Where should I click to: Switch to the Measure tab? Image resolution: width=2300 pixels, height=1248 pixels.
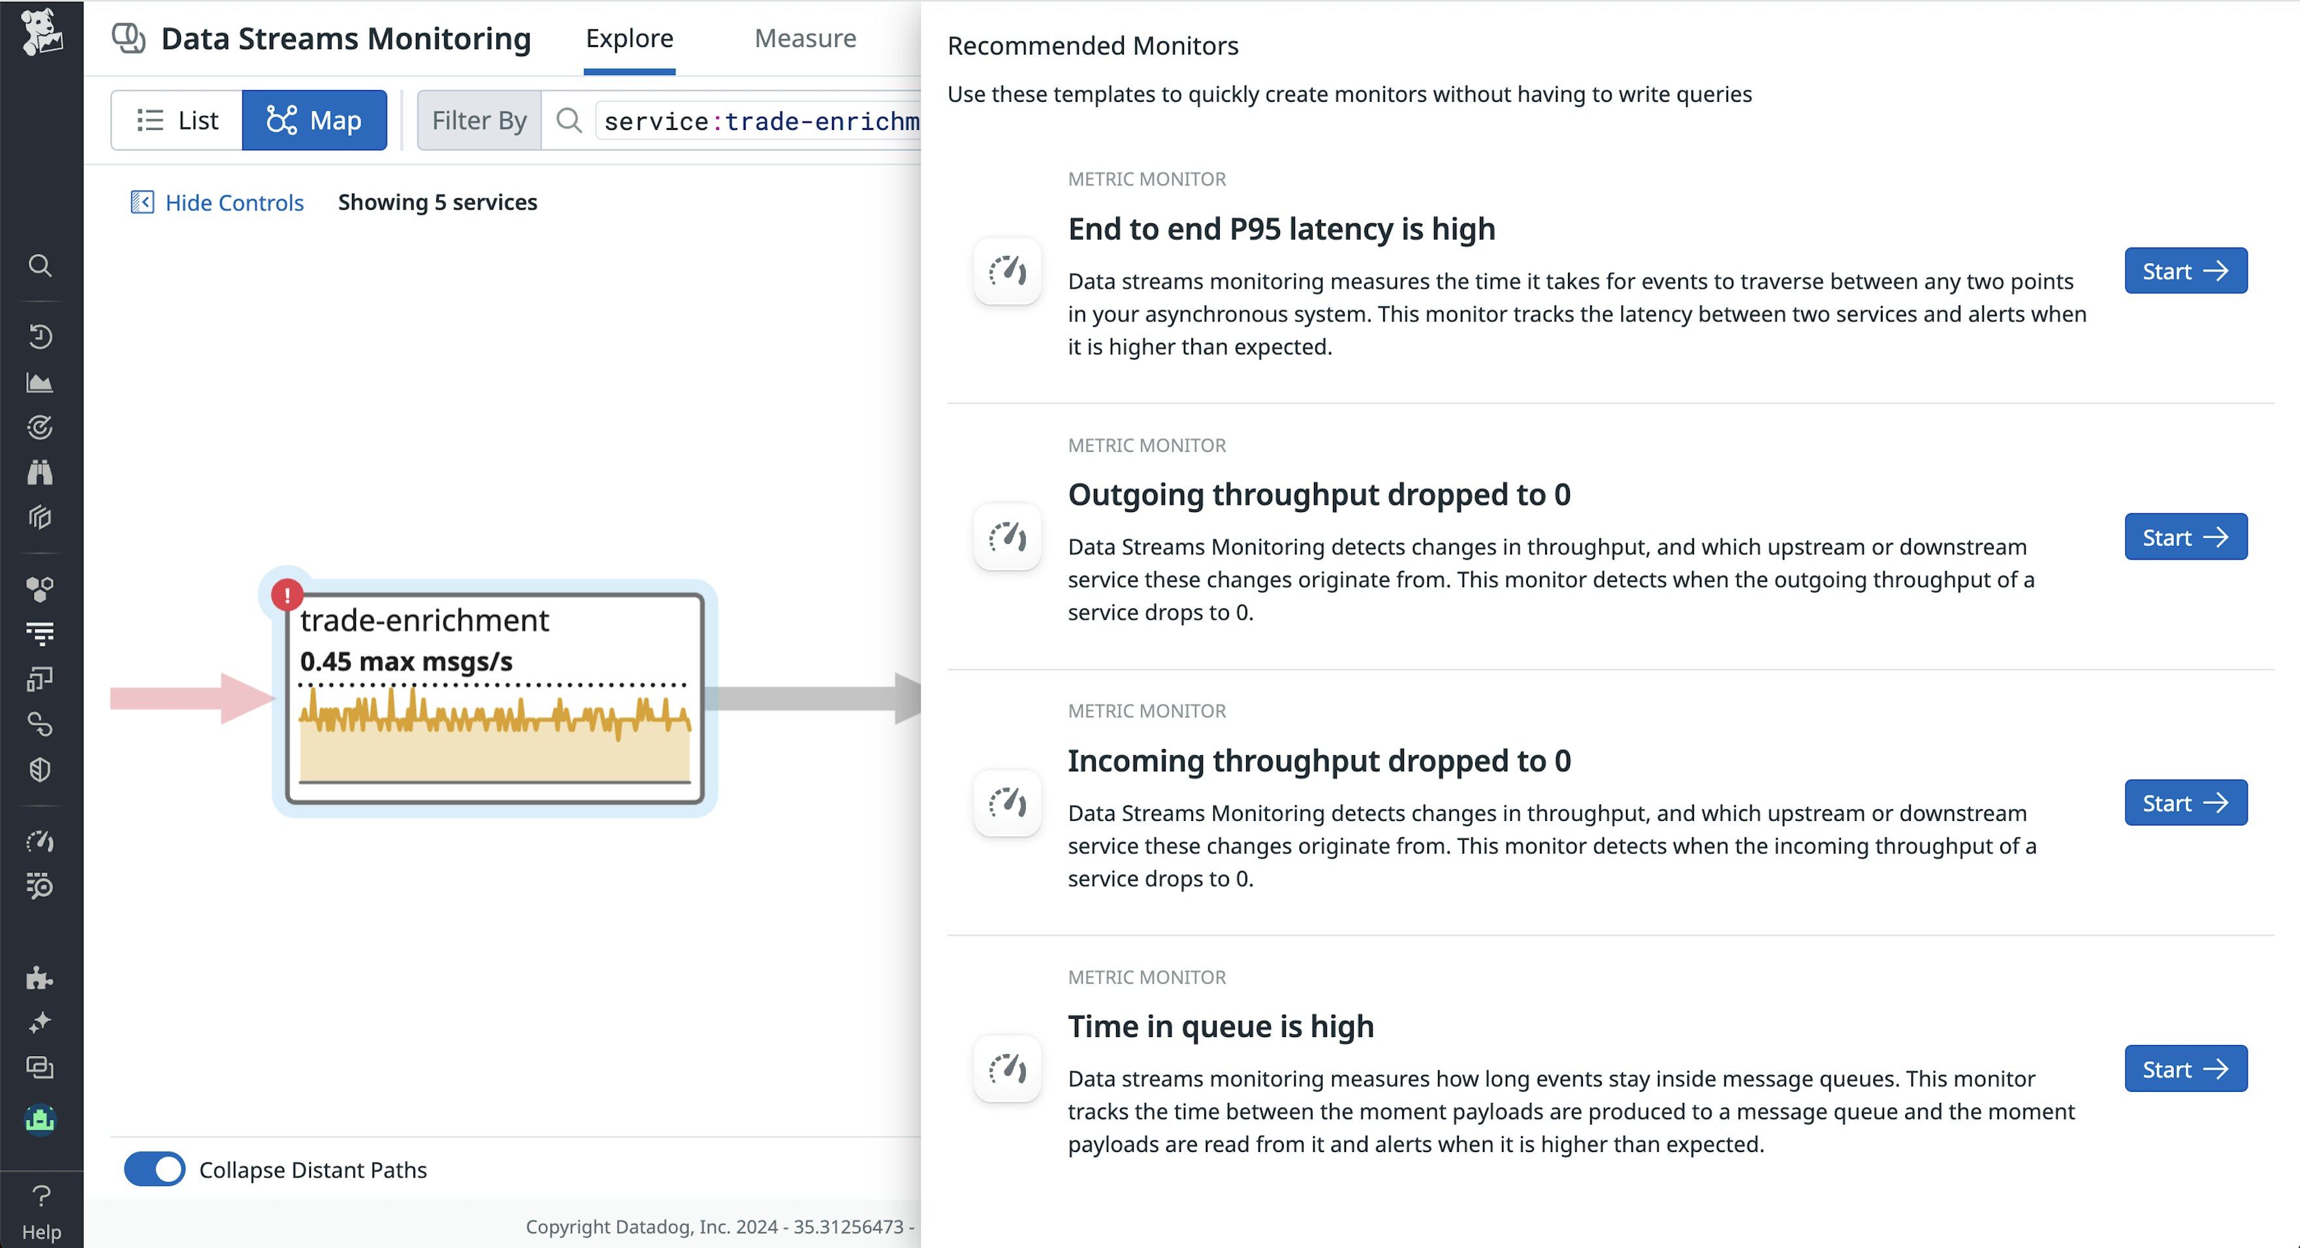[805, 39]
